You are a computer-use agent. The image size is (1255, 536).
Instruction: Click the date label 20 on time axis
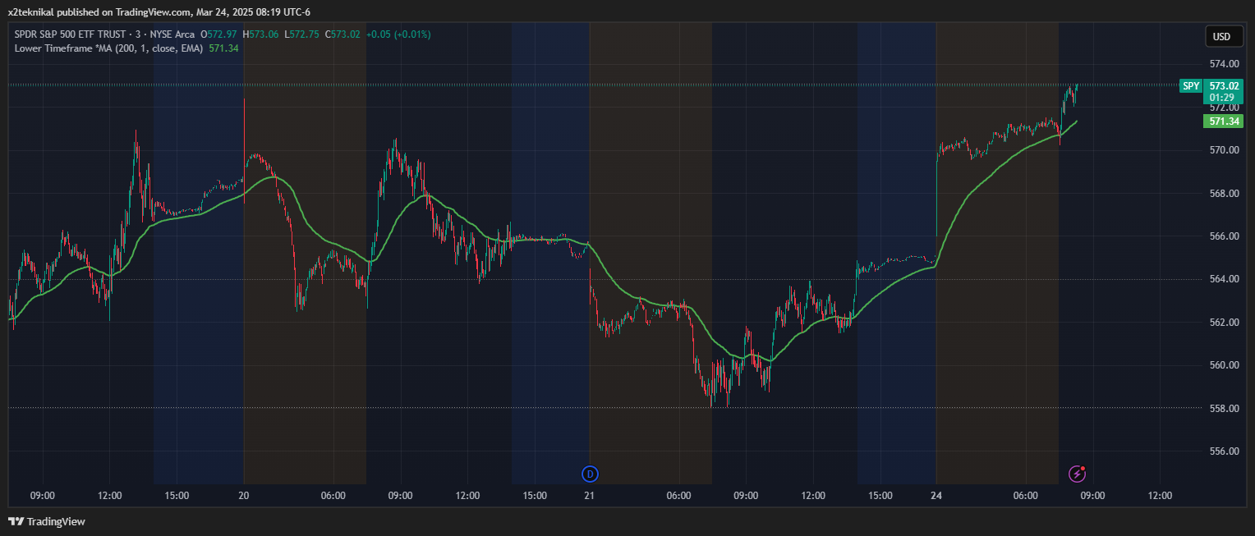click(x=244, y=496)
